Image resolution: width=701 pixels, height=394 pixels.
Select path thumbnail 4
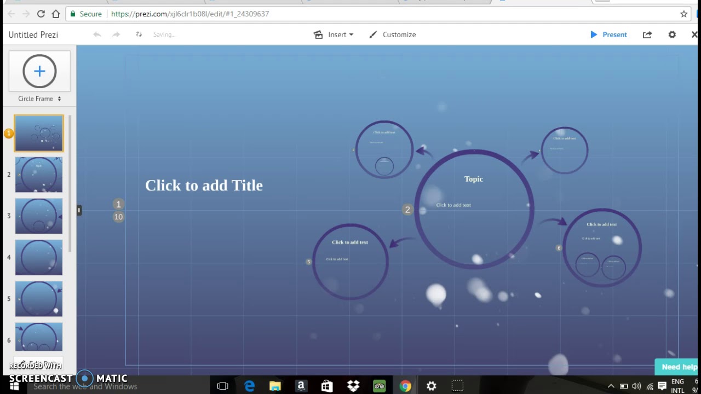coord(39,257)
